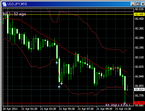Image resolution: width=145 pixels, height=111 pixels.
Task: Click the blue arrow beside the 05:30 low candle
Action: point(61,84)
